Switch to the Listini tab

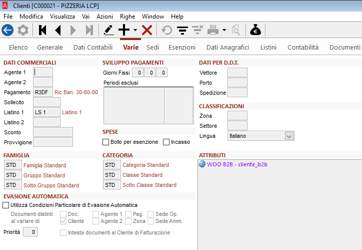pyautogui.click(x=268, y=48)
